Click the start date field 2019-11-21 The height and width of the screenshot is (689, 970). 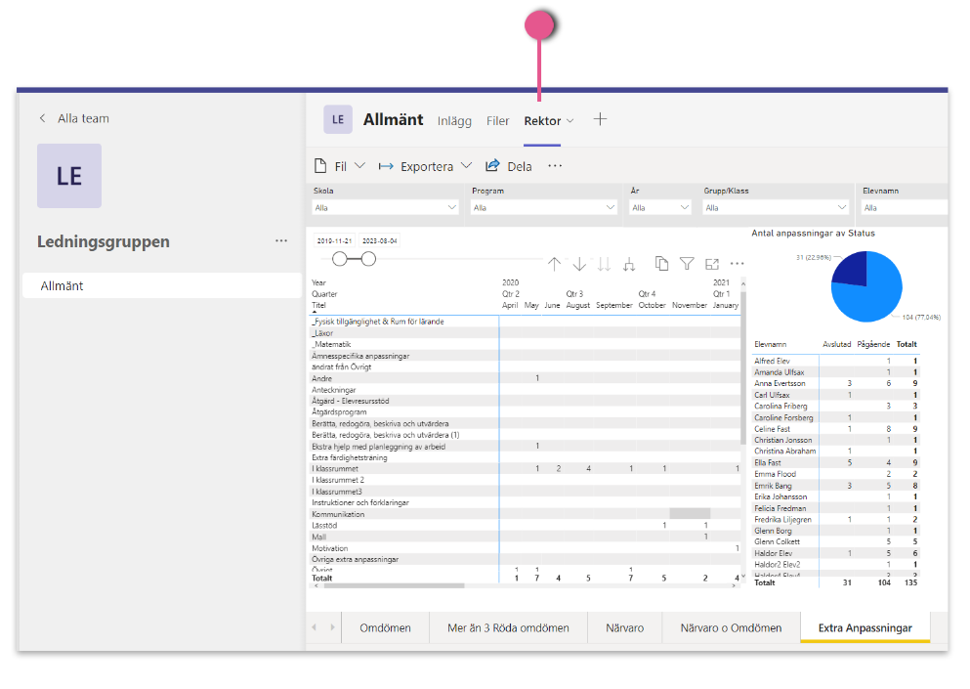pyautogui.click(x=335, y=240)
